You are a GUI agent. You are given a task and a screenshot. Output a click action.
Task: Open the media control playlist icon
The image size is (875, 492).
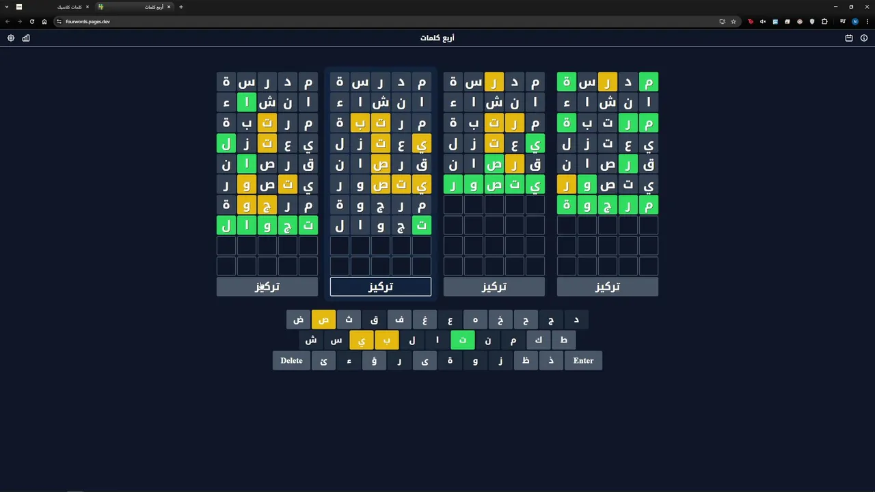843,21
